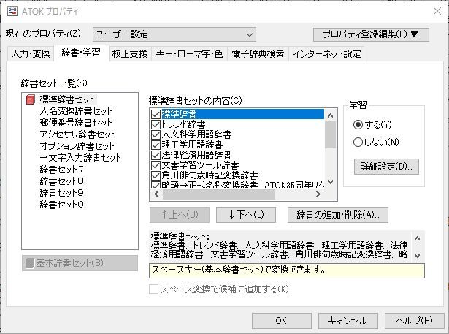449x334 pixels.
Task: Open the プロパティ登録編集(E) dropdown button
Action: point(371,34)
